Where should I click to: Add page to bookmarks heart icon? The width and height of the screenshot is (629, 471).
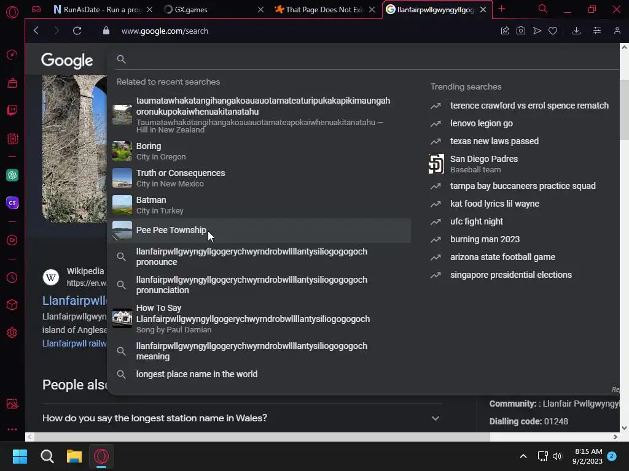pos(553,31)
